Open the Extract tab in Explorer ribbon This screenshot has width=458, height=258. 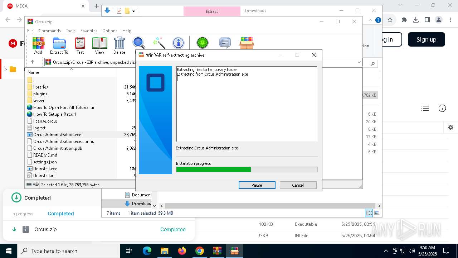tap(212, 11)
